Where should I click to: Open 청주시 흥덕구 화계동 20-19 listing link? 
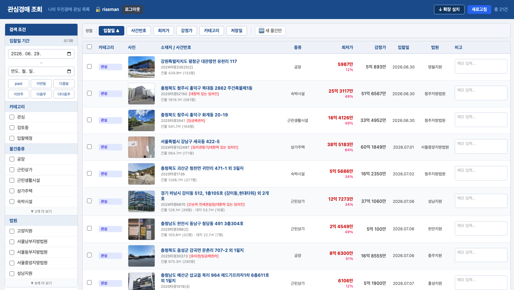click(x=194, y=115)
